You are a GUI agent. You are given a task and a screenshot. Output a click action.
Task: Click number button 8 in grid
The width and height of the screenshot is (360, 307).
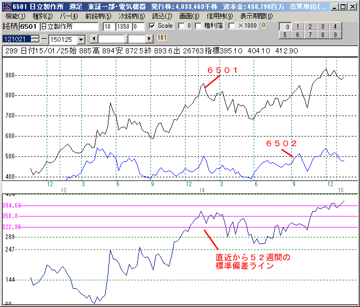[x=323, y=35]
